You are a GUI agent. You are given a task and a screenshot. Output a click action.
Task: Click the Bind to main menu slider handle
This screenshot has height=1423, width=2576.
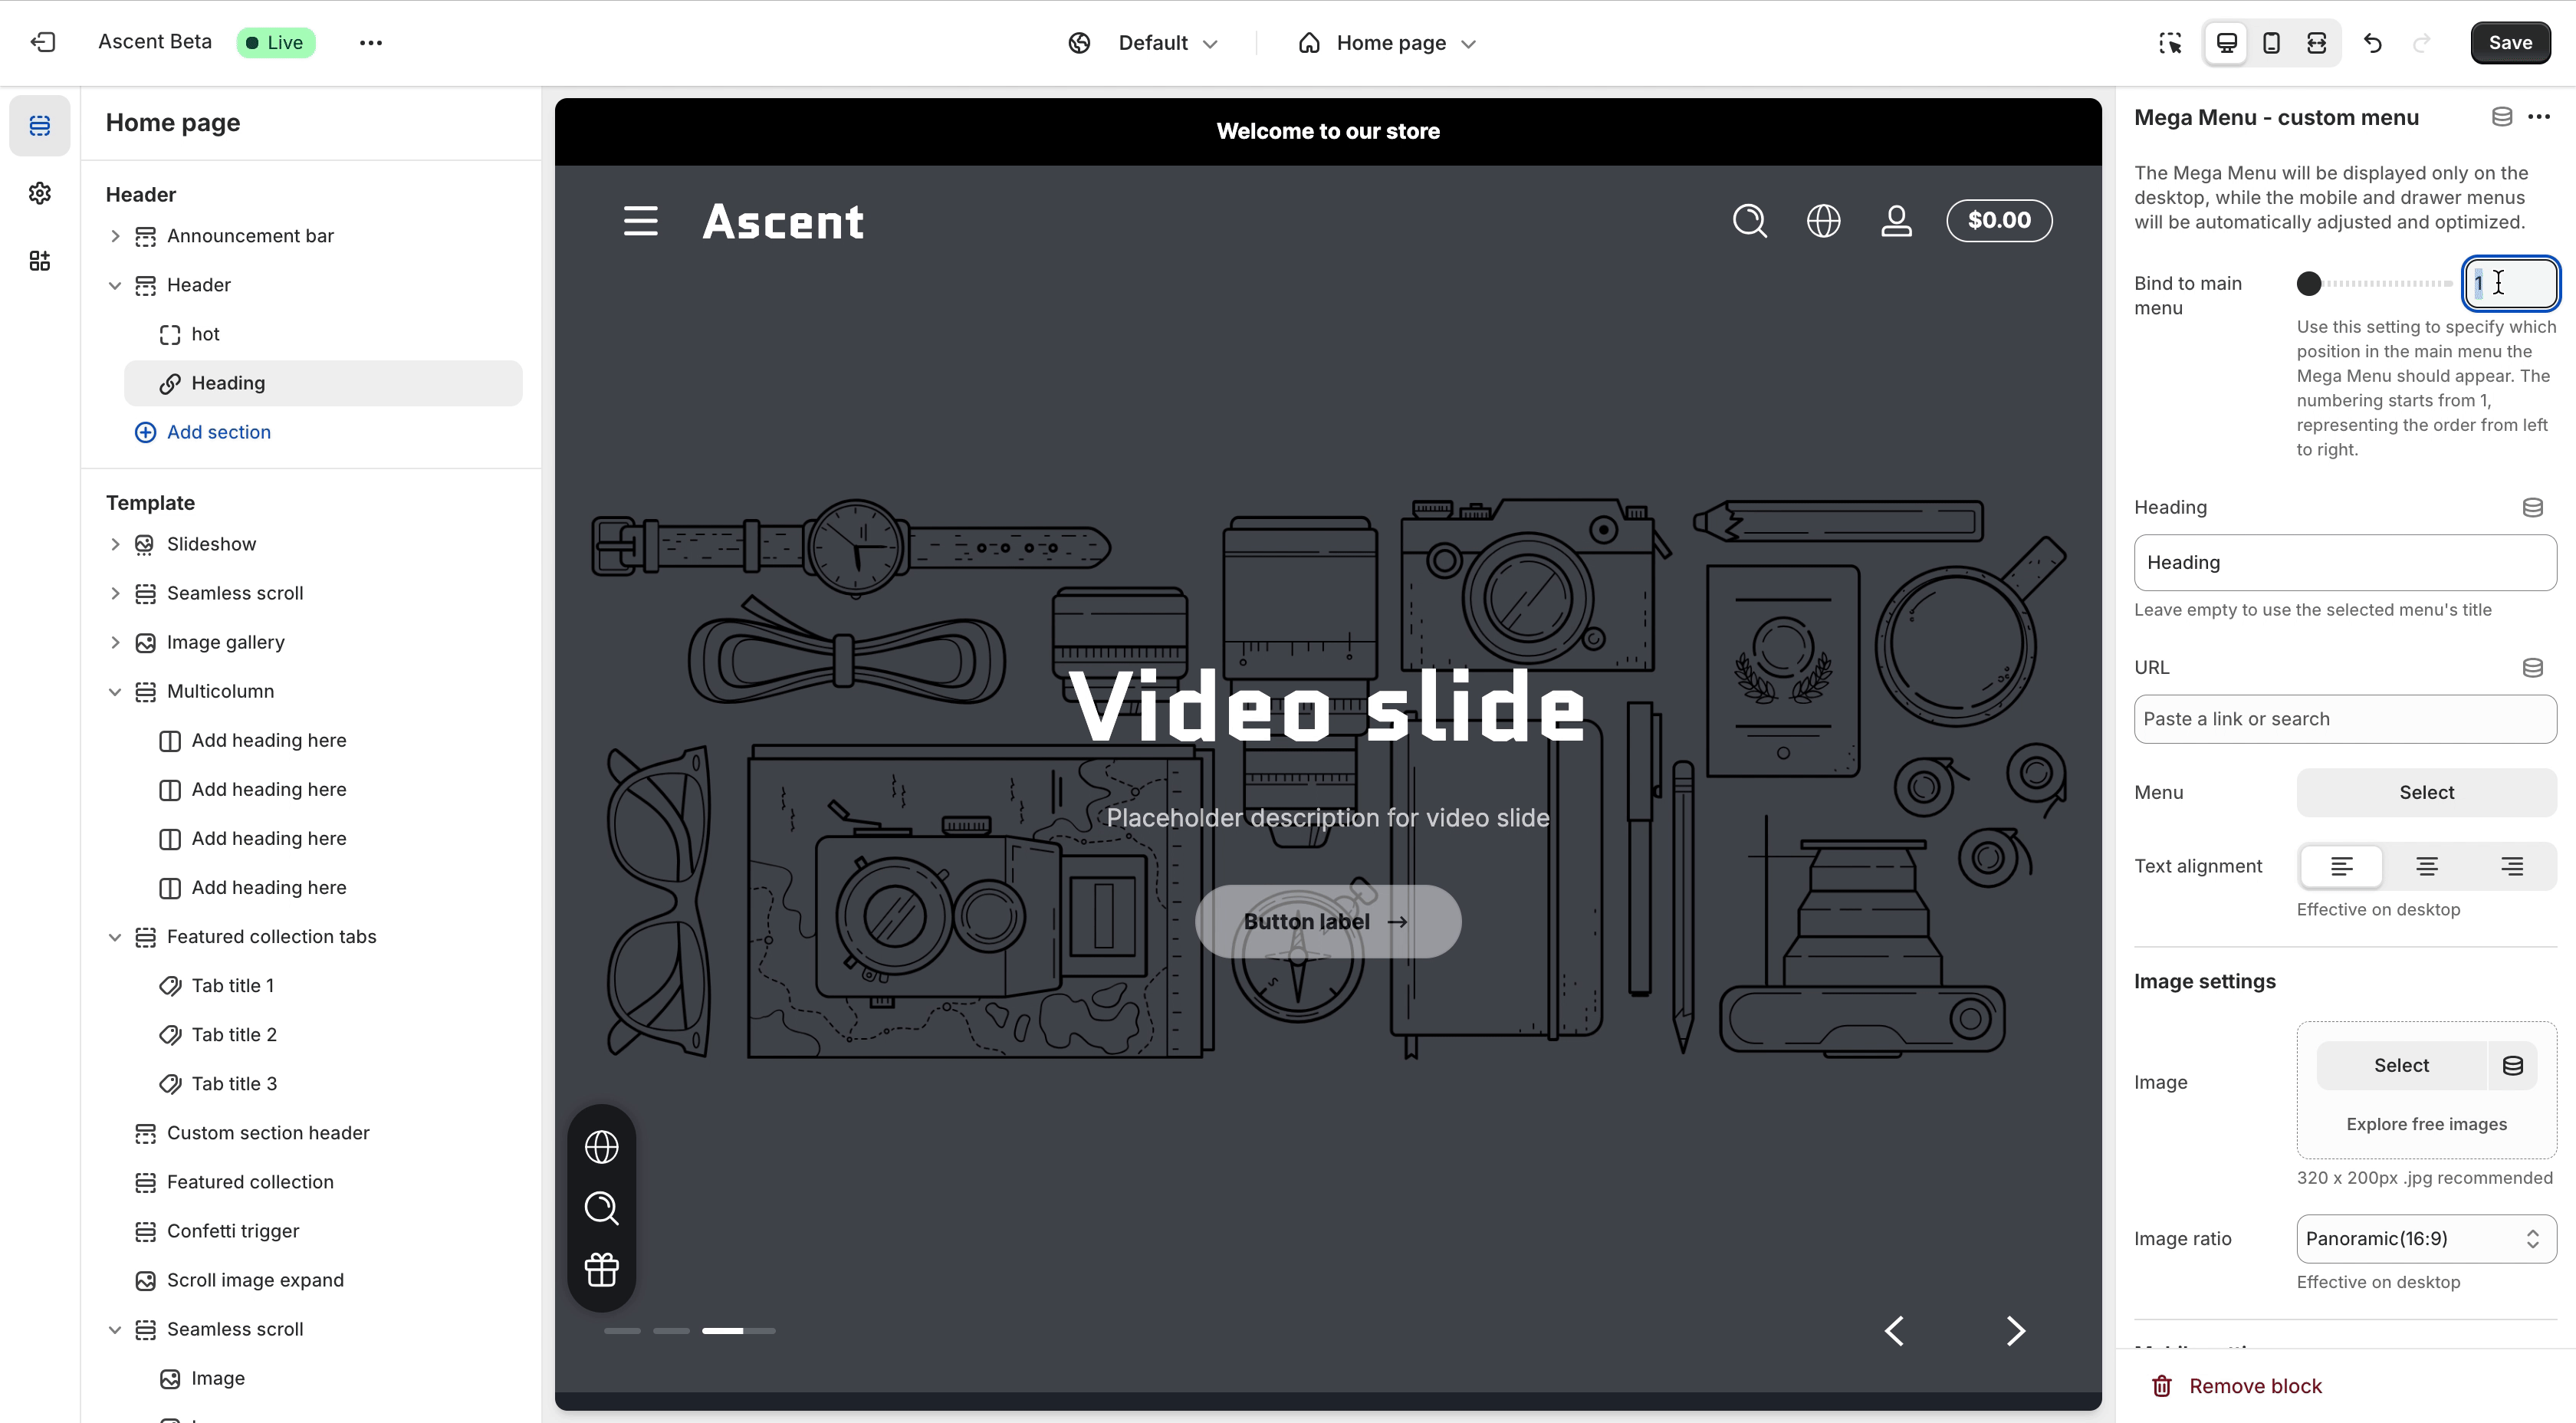[x=2308, y=284]
